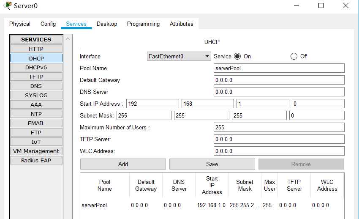Image resolution: width=359 pixels, height=219 pixels.
Task: Go to the Programming tab
Action: point(143,24)
